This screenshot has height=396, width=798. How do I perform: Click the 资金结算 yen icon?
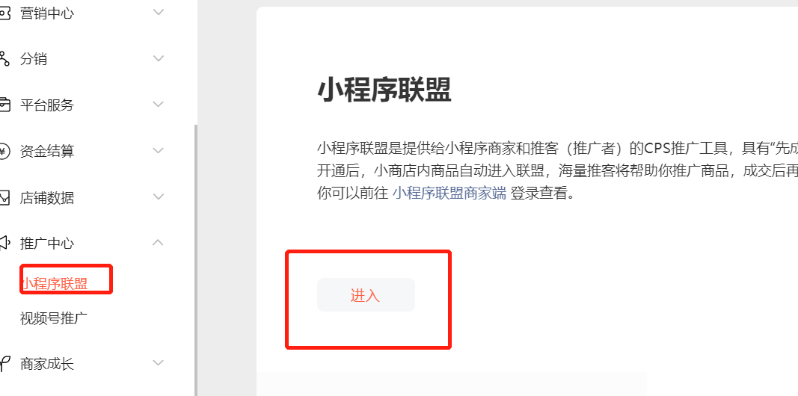tap(4, 151)
